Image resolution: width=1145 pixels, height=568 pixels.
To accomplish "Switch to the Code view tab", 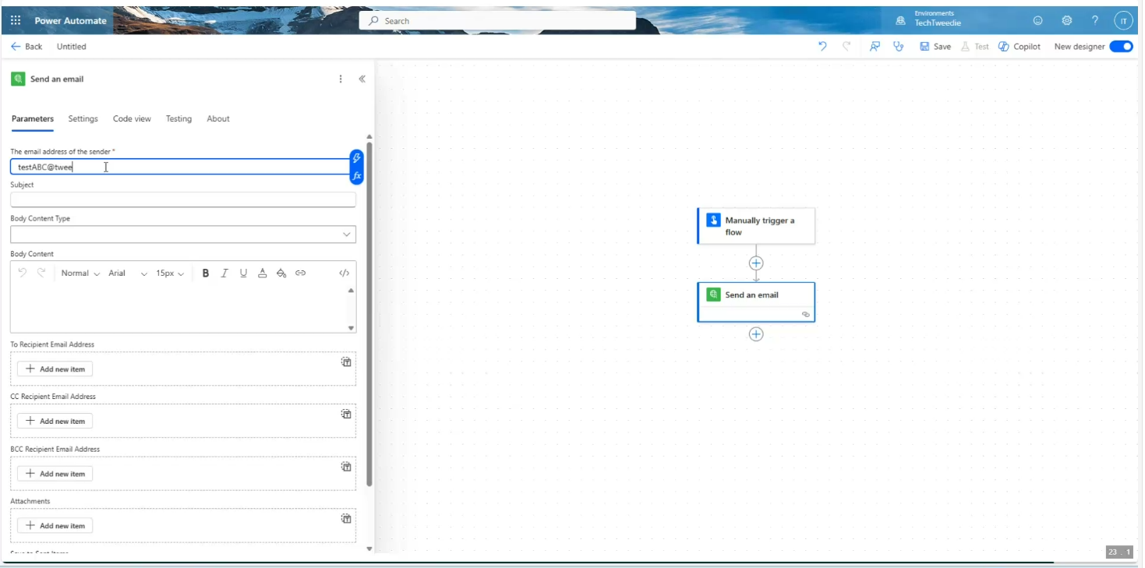I will tap(132, 119).
